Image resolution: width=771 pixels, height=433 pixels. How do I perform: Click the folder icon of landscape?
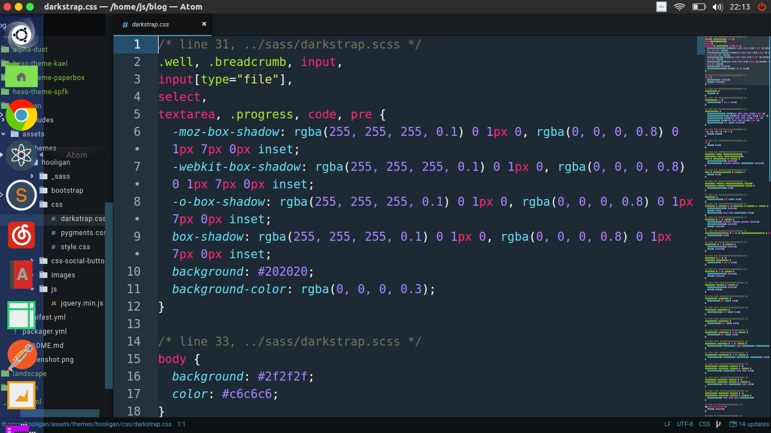pyautogui.click(x=5, y=374)
